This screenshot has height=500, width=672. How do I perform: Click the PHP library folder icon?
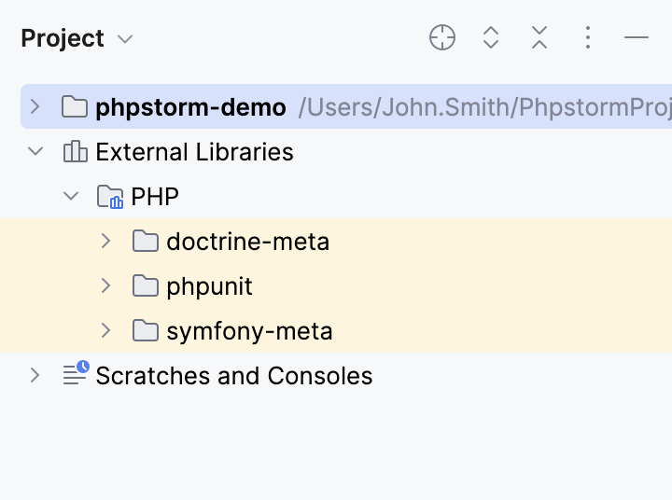click(x=110, y=197)
